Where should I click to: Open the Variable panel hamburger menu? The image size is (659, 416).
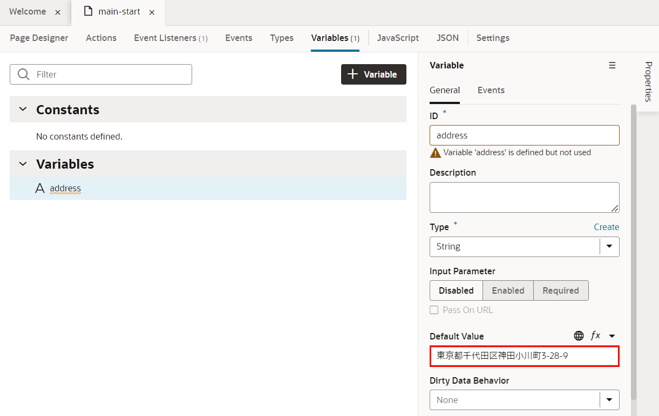(x=612, y=65)
